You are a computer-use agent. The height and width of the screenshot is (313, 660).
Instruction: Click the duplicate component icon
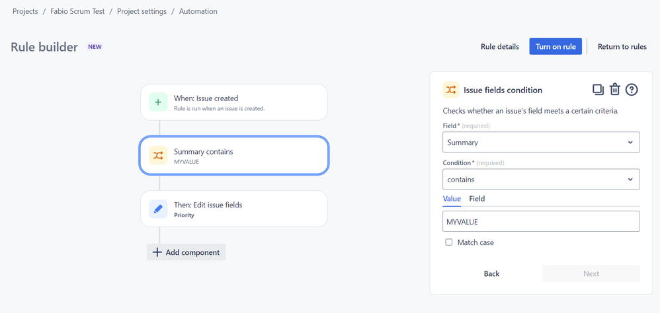(x=598, y=90)
